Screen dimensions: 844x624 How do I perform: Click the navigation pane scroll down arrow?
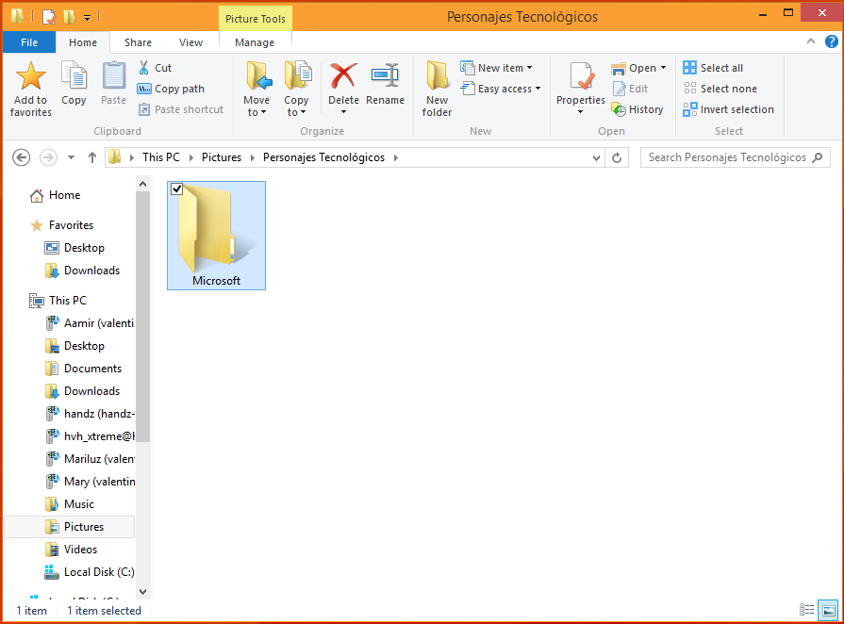tap(142, 591)
